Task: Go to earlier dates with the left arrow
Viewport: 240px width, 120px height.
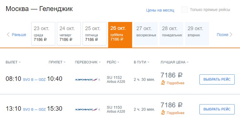Action: coord(8,35)
